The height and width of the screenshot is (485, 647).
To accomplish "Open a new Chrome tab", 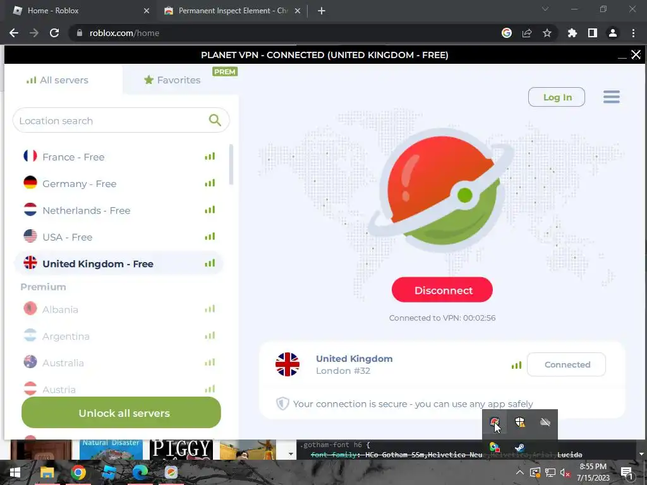I will [322, 11].
